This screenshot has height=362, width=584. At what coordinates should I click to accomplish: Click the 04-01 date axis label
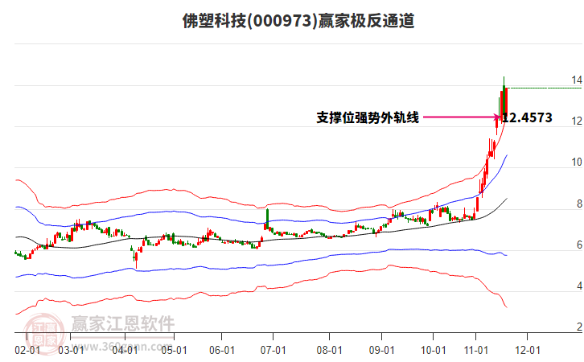(125, 351)
